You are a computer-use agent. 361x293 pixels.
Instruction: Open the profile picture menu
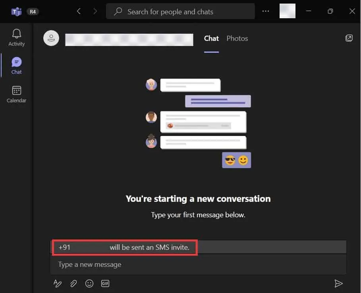(288, 11)
